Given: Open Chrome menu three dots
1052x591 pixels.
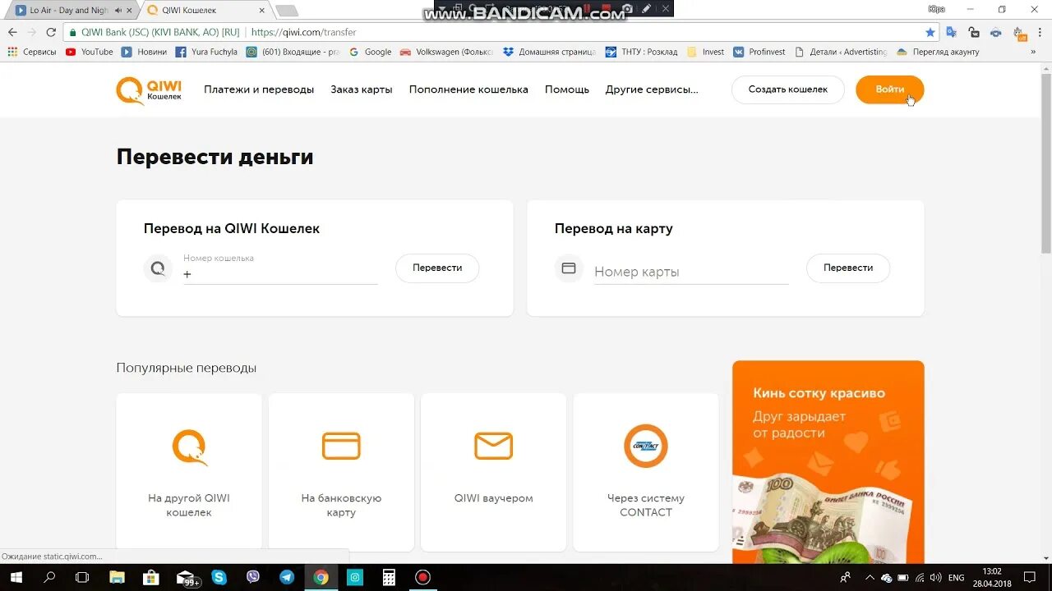Looking at the screenshot, I should pos(1040,32).
